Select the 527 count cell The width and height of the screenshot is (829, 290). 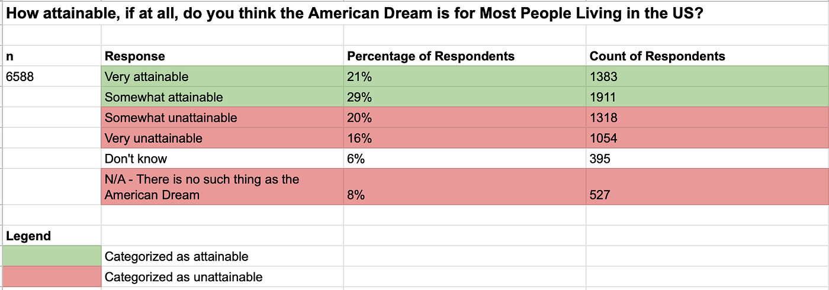[x=708, y=187]
